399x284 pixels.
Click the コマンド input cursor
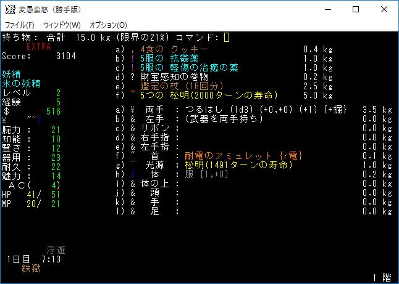[x=227, y=38]
